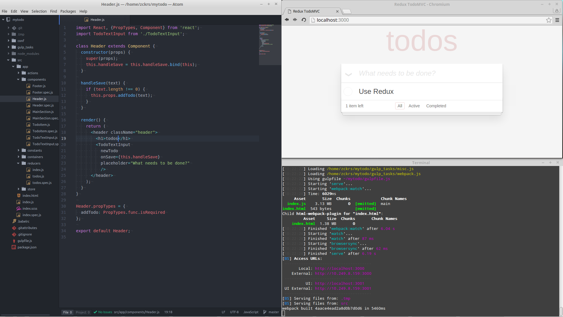Click the No Issues linter status
This screenshot has width=563, height=317.
tap(103, 312)
